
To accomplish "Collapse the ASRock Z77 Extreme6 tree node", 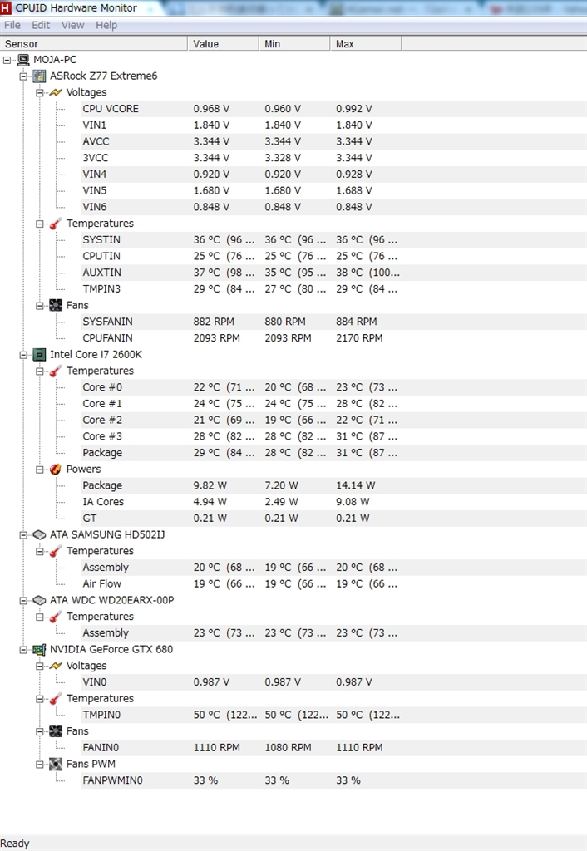I will pos(24,76).
